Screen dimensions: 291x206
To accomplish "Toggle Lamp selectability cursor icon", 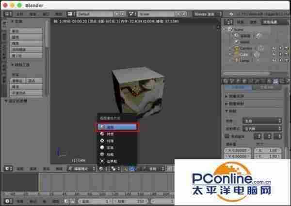I will 281,60.
